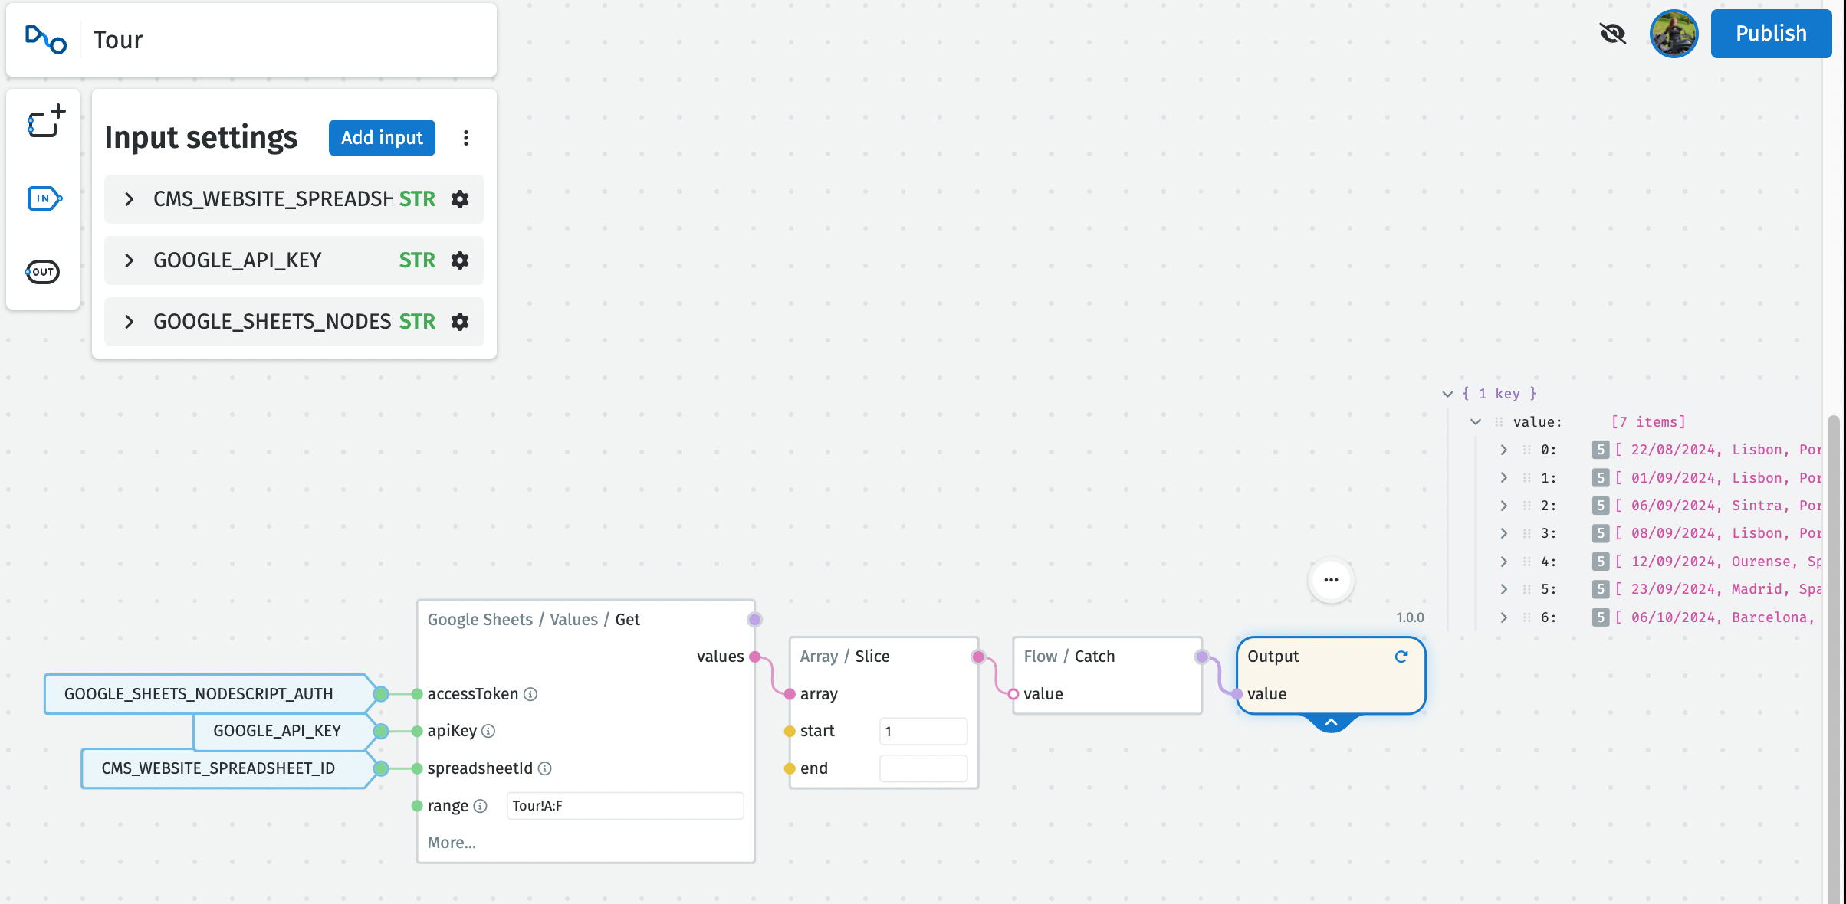Click the range field containing Tour!A:F
The image size is (1846, 904).
pyautogui.click(x=625, y=806)
